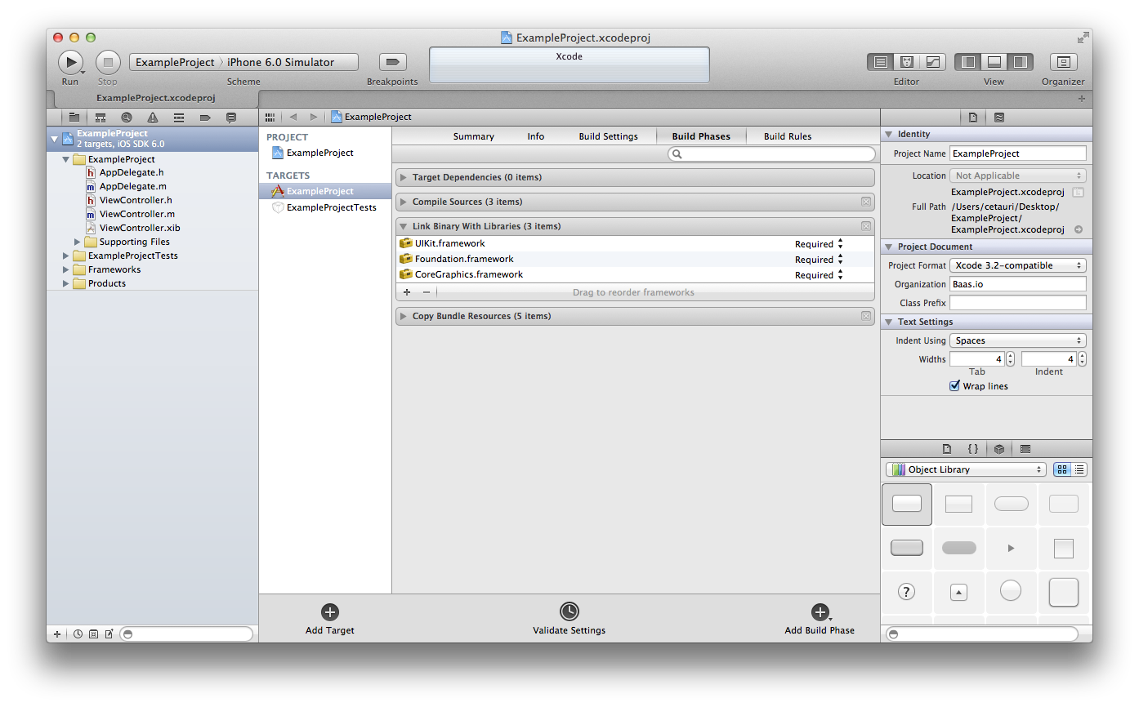Toggle Breakpoints button in toolbar

(393, 62)
